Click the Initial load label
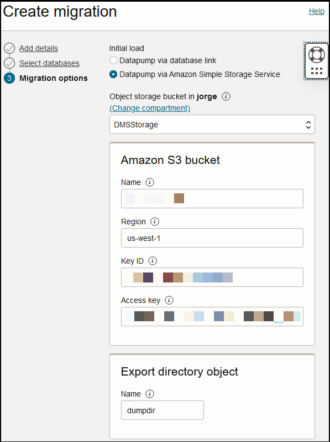 pos(127,49)
